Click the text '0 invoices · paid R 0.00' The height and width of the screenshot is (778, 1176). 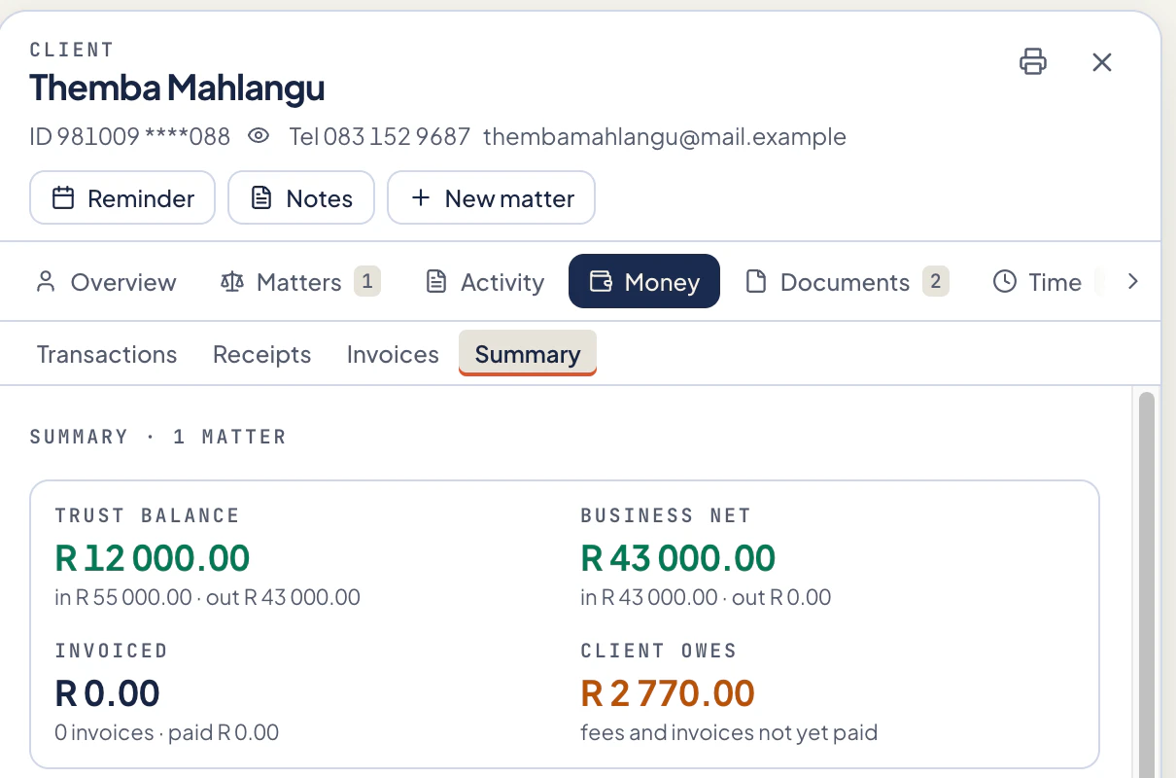tap(167, 732)
